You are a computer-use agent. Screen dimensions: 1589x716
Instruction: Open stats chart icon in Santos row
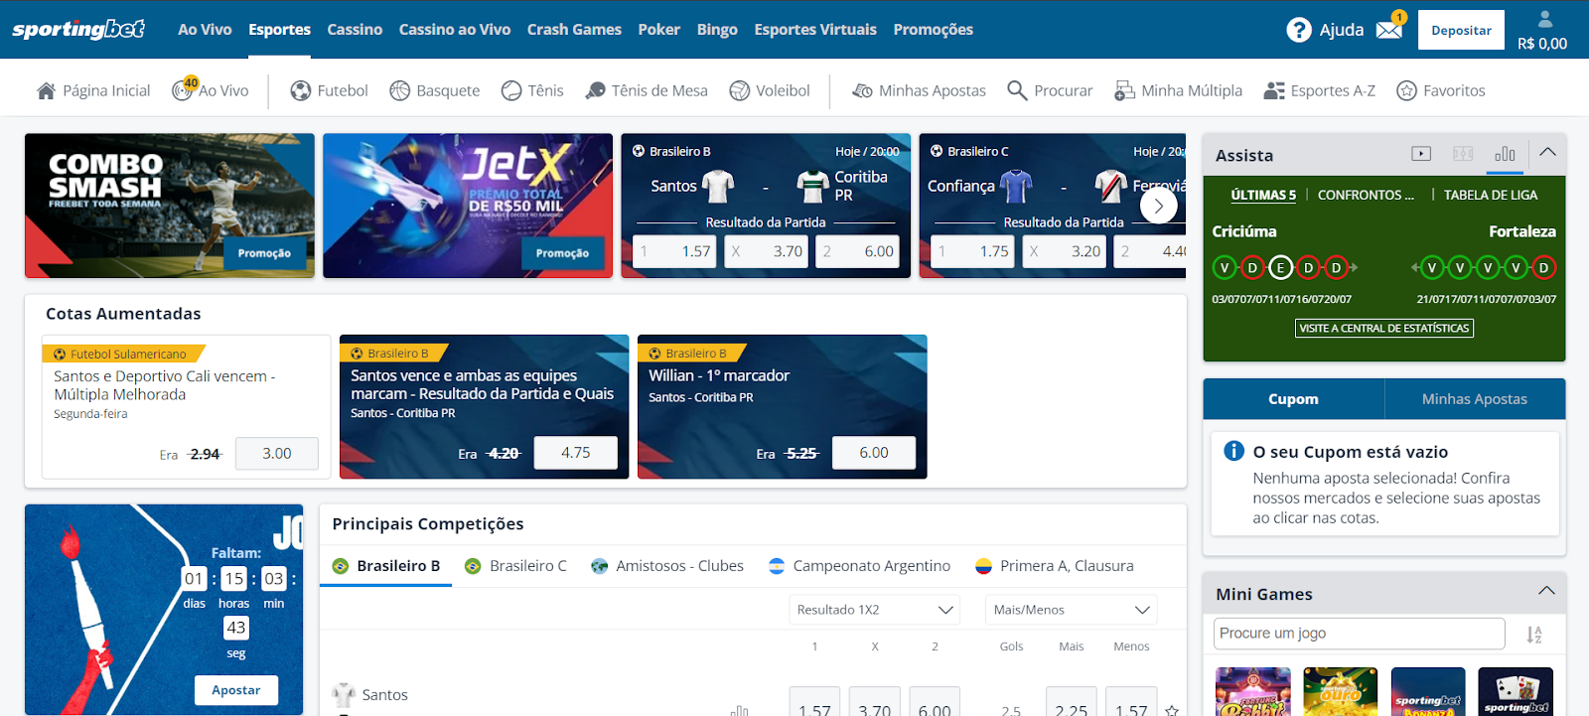coord(739,710)
